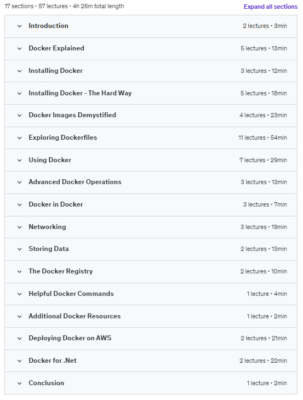Expand Docker Explained section chevron
Image resolution: width=303 pixels, height=400 pixels.
[19, 48]
